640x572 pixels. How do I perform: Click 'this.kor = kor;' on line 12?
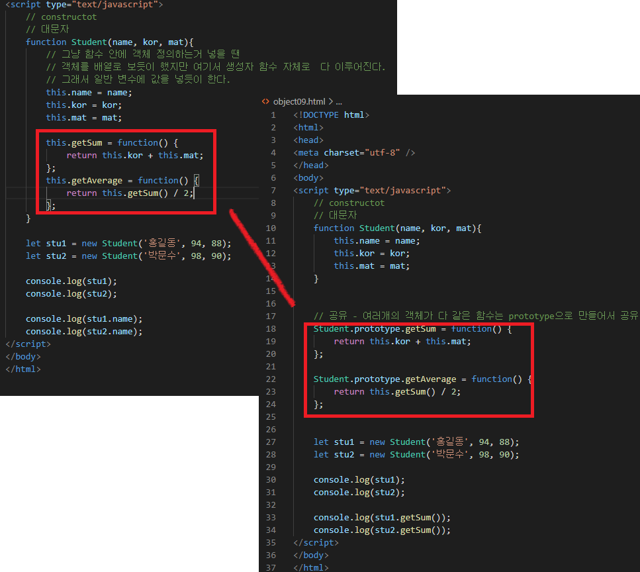(x=372, y=254)
